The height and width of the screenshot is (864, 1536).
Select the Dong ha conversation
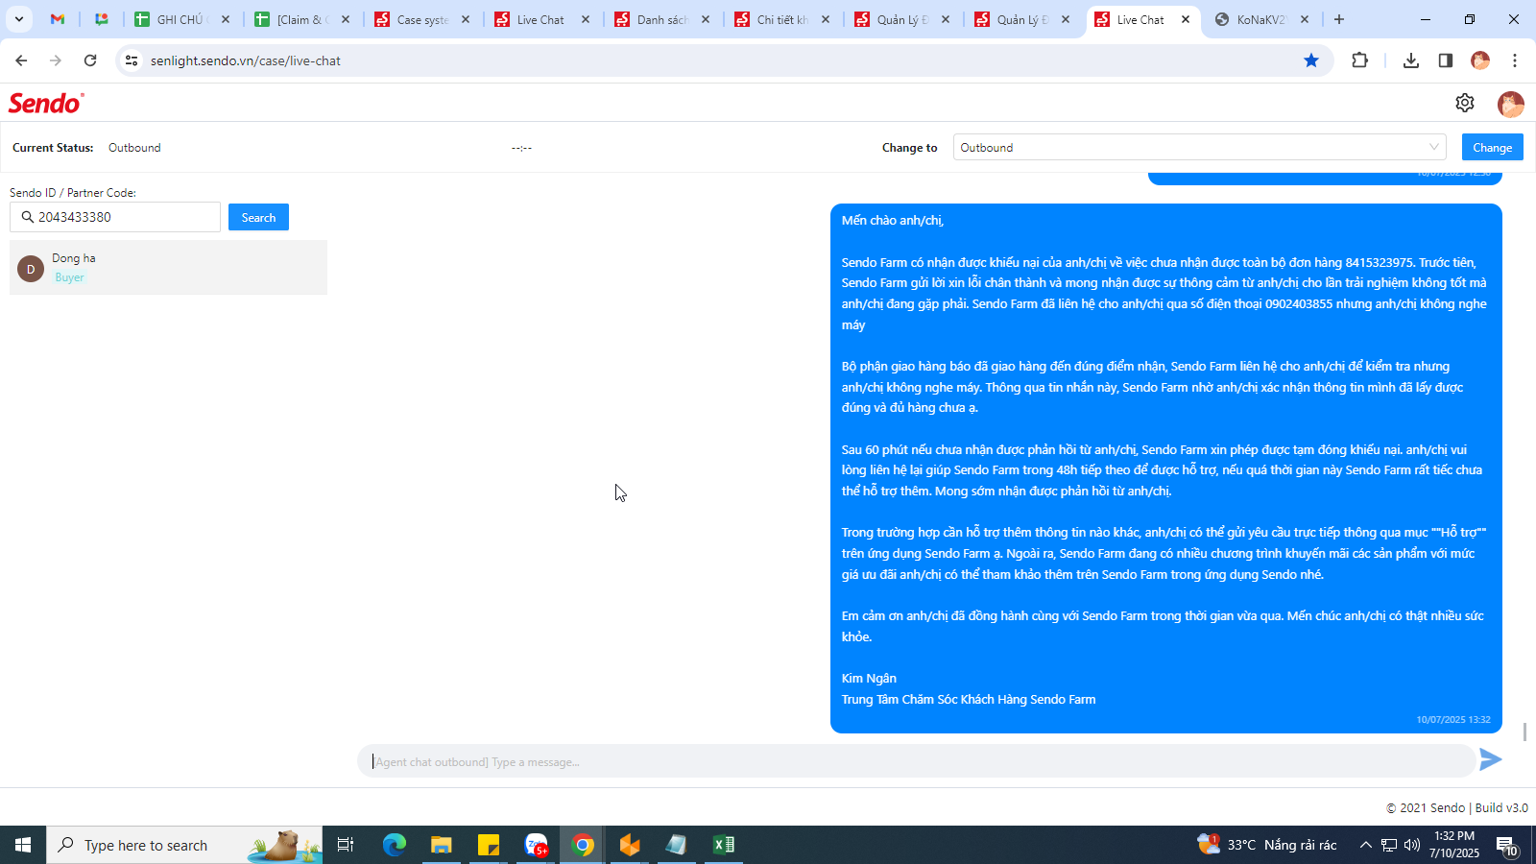(168, 267)
